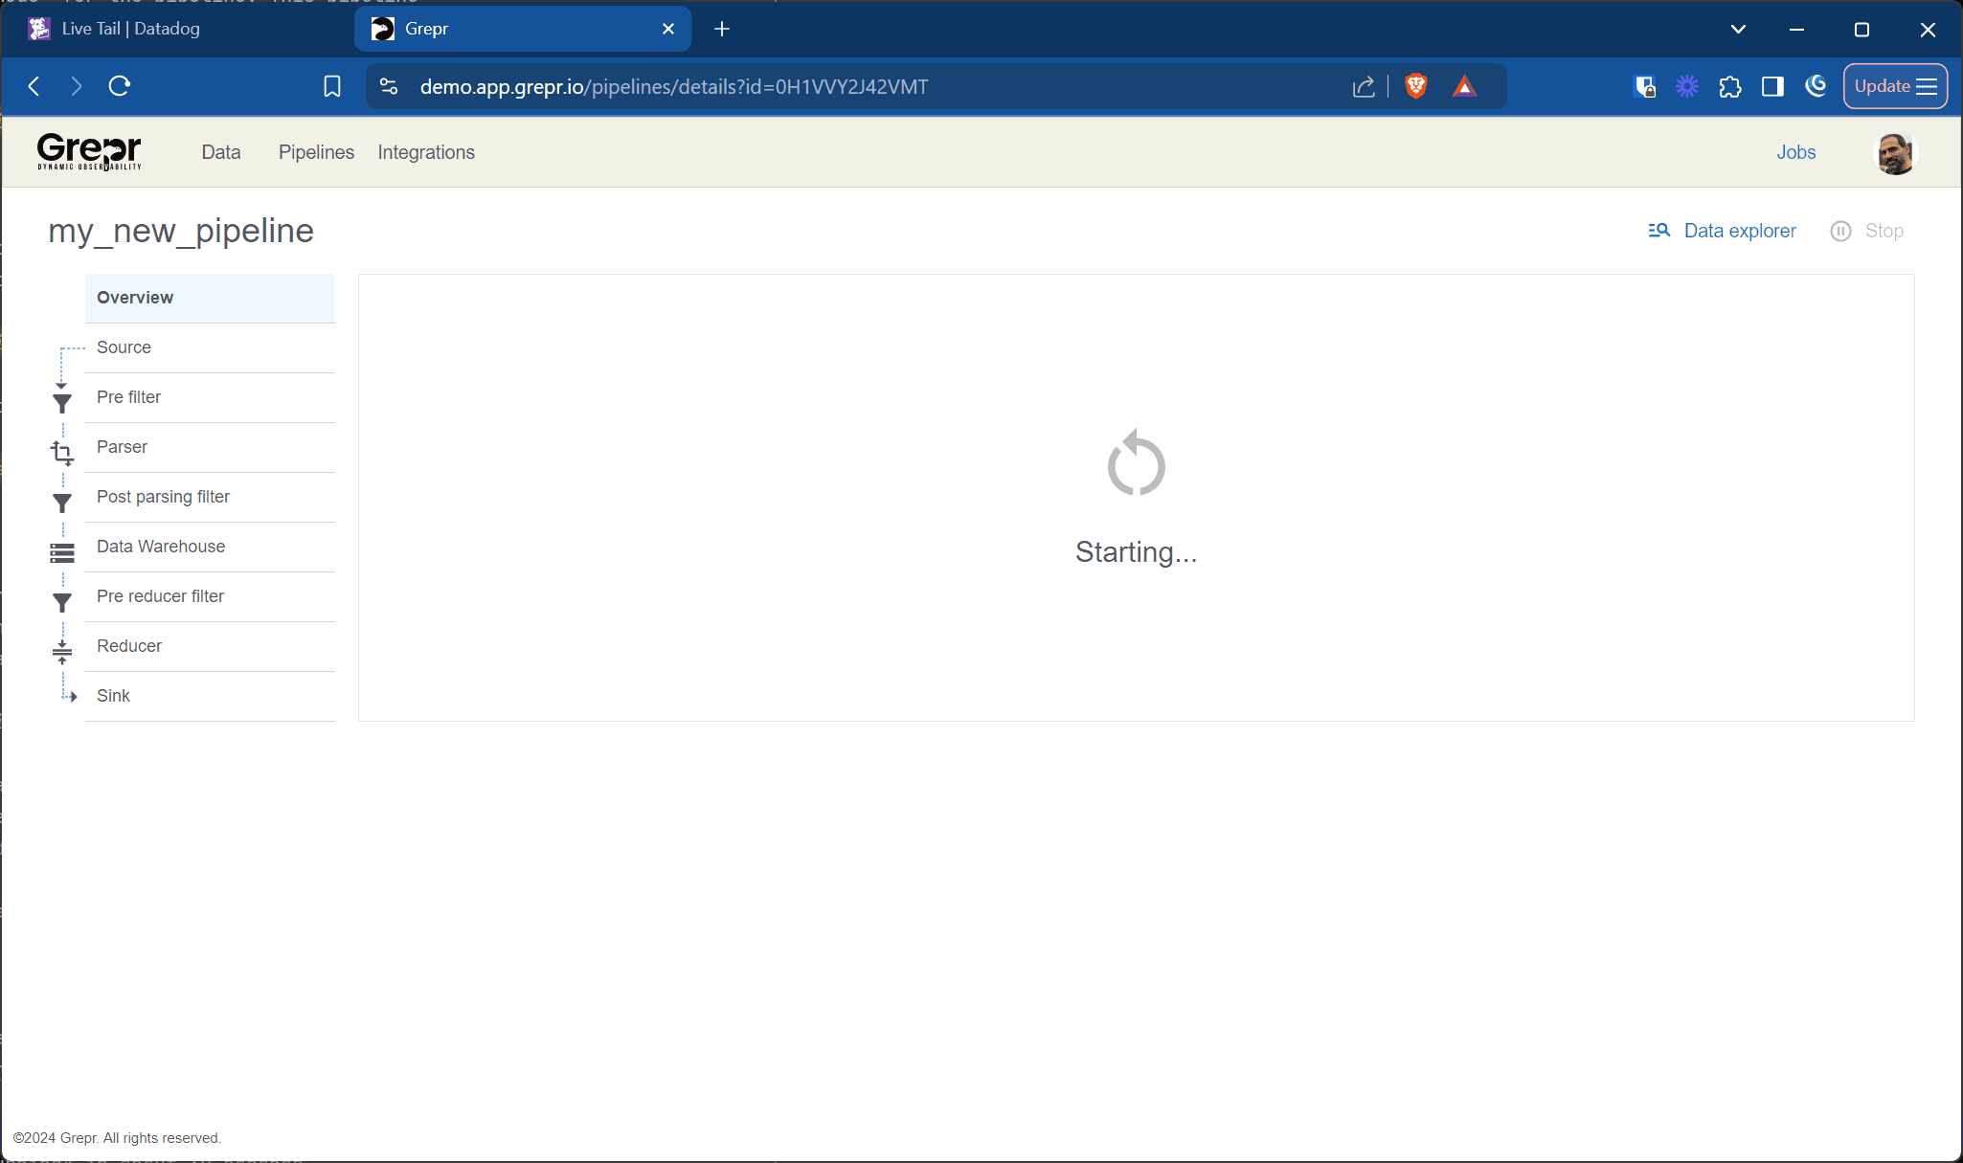Click the my_new_pipeline title
The width and height of the screenshot is (1963, 1163).
pyautogui.click(x=181, y=231)
